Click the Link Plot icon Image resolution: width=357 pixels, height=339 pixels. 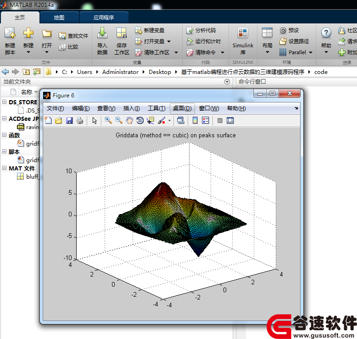point(181,120)
